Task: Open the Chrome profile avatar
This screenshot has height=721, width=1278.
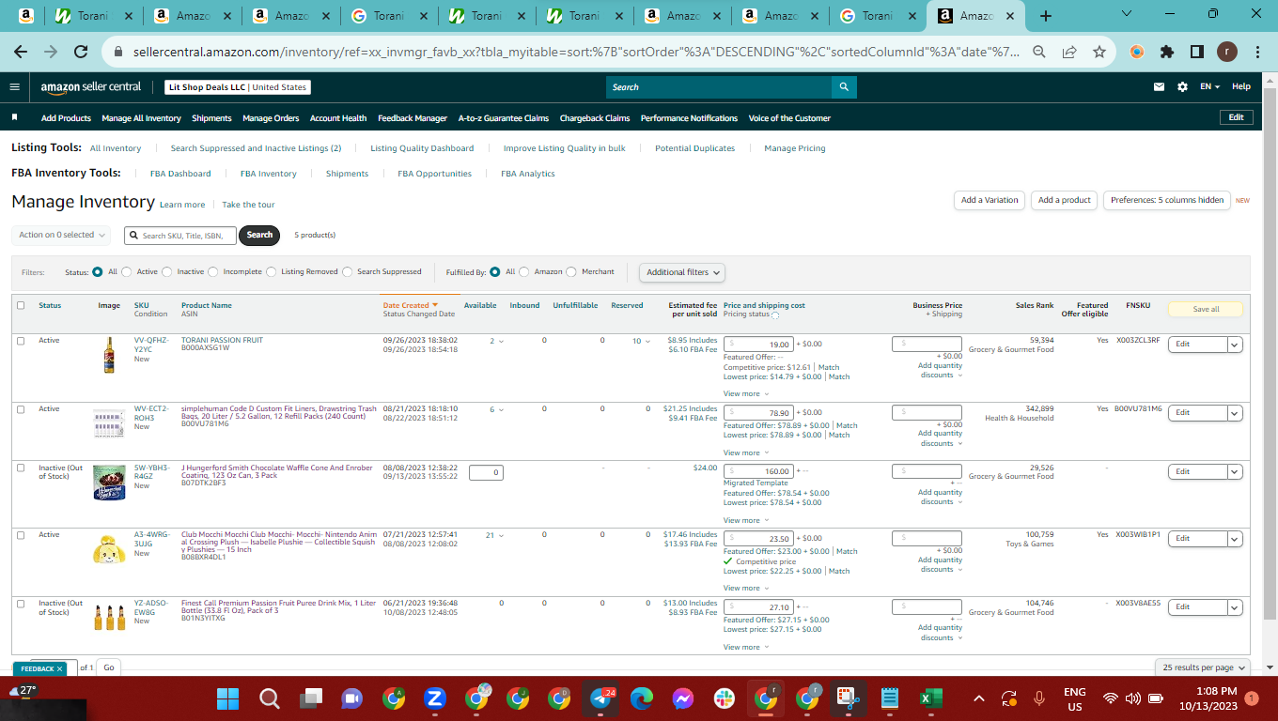Action: click(x=1227, y=53)
